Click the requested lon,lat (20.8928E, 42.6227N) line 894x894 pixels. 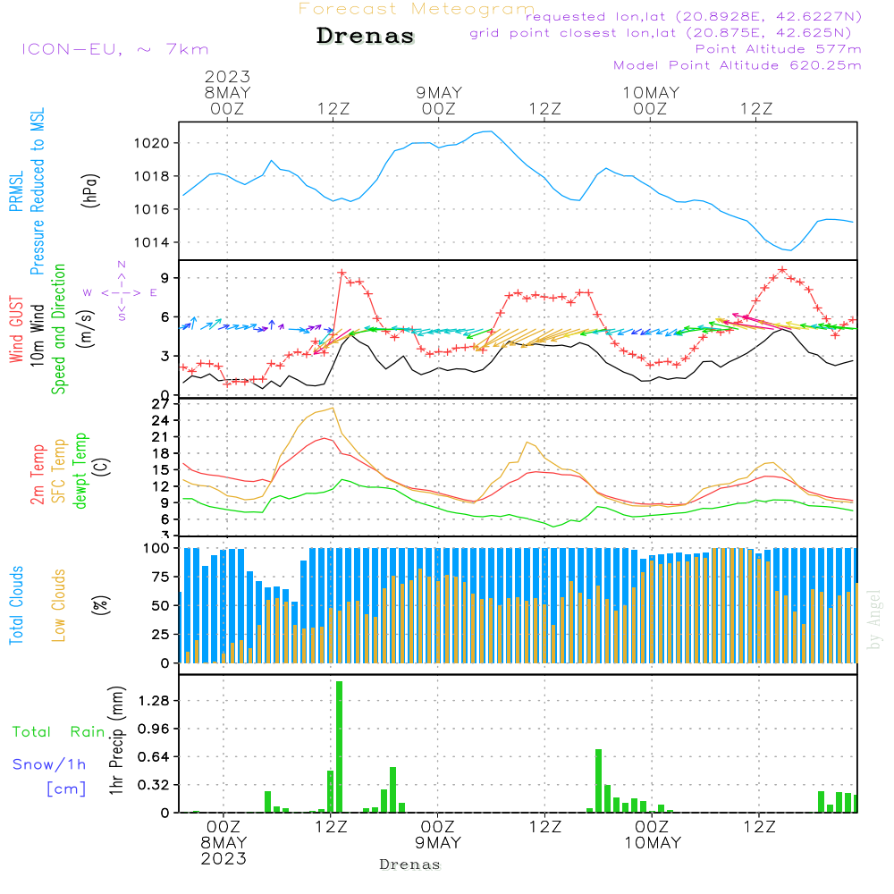(x=694, y=17)
